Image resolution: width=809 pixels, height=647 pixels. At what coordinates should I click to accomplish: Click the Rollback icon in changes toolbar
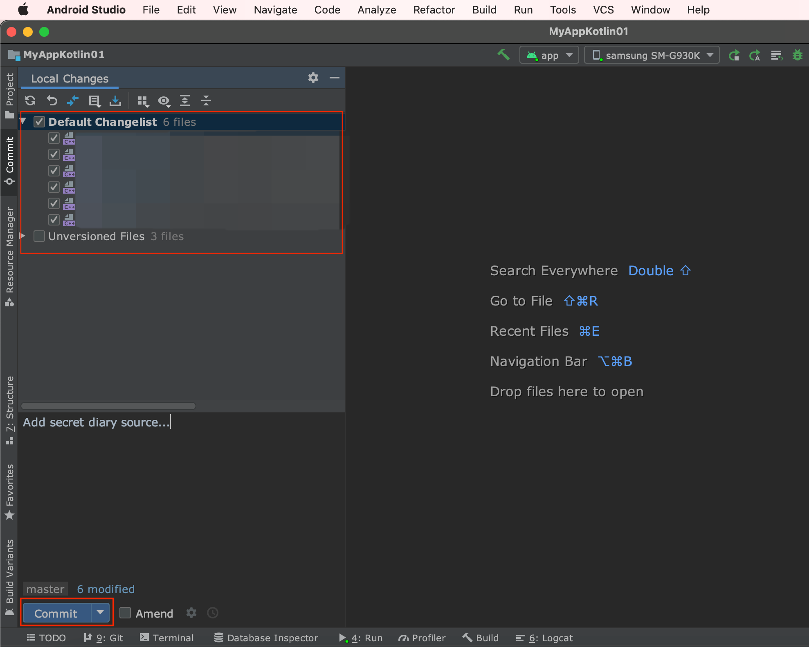coord(52,100)
